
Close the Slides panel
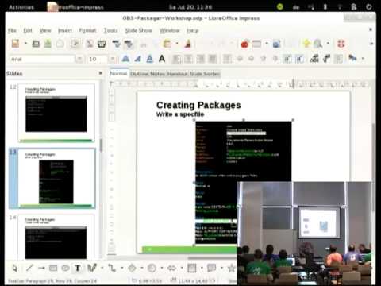(101, 73)
